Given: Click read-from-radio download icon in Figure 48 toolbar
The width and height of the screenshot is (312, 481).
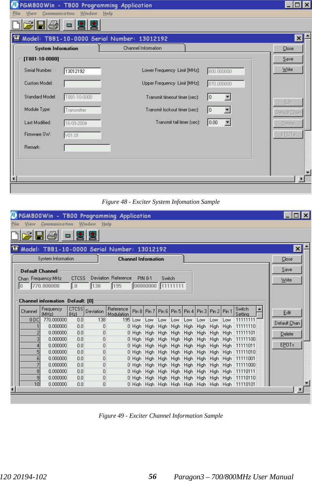Looking at the screenshot, I should coord(82,25).
